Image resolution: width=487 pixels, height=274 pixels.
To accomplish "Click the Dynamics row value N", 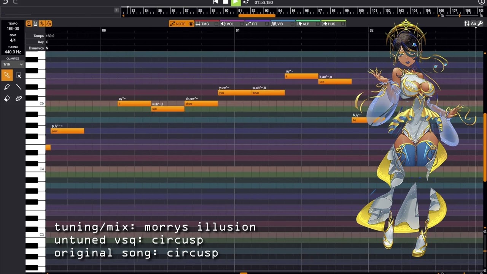I will [47, 48].
